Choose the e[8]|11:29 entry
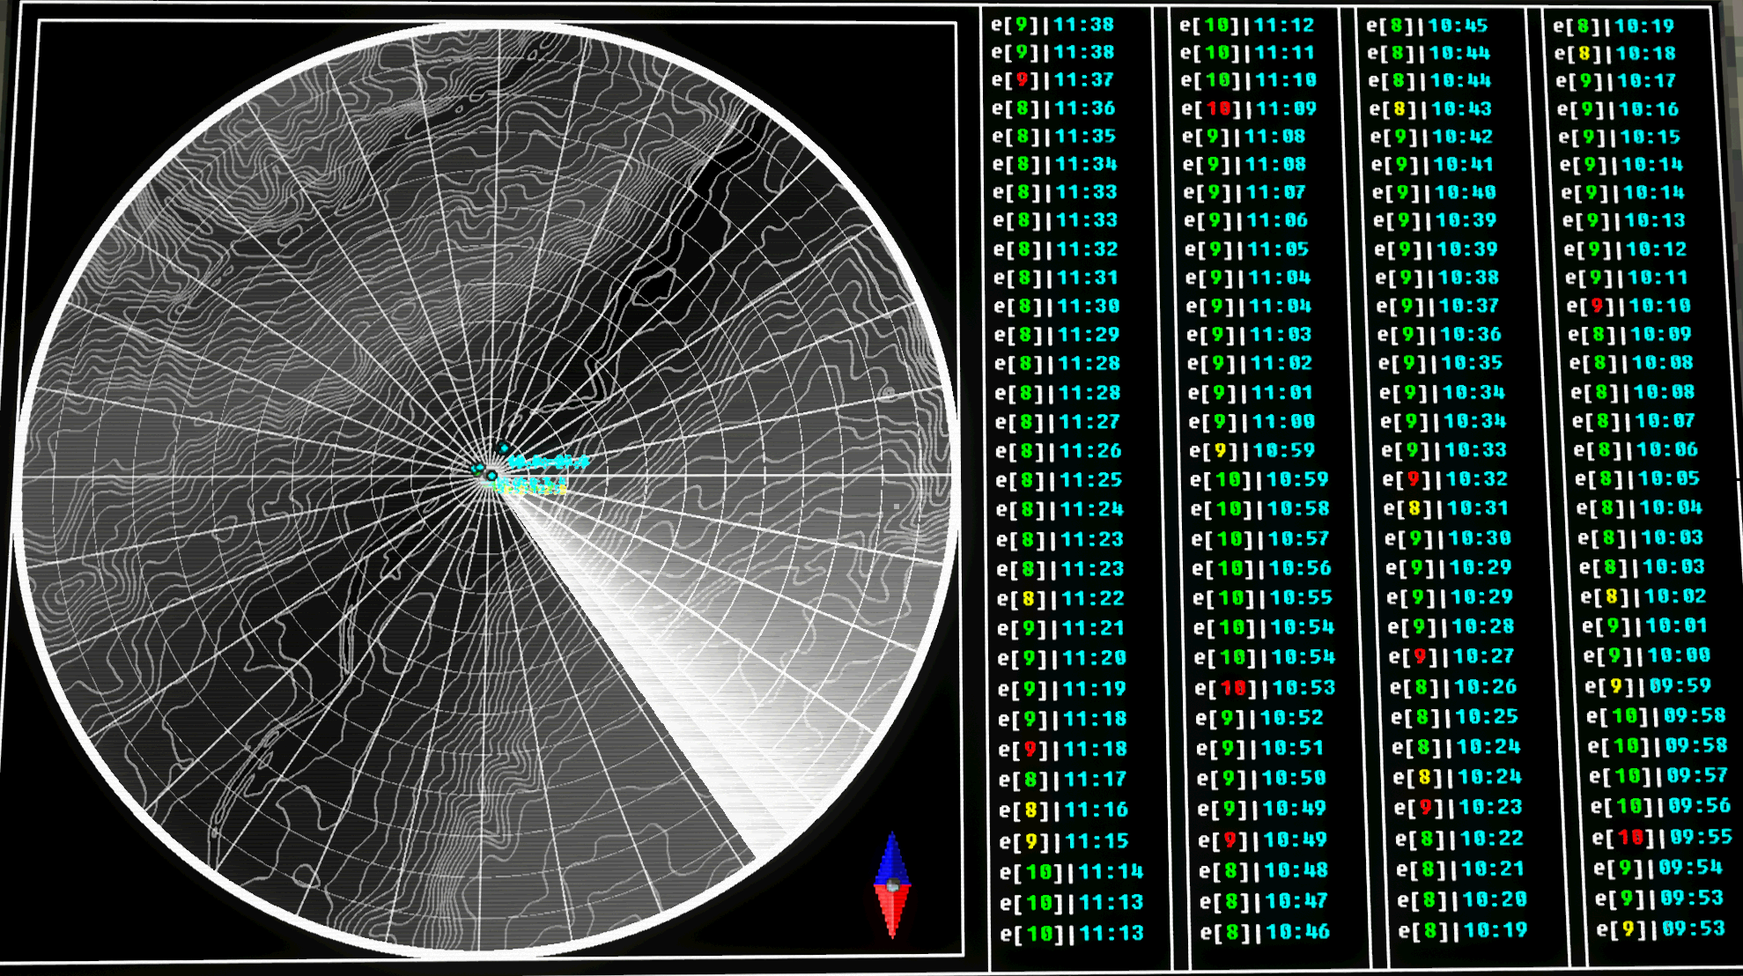1743x976 pixels. tap(1056, 335)
